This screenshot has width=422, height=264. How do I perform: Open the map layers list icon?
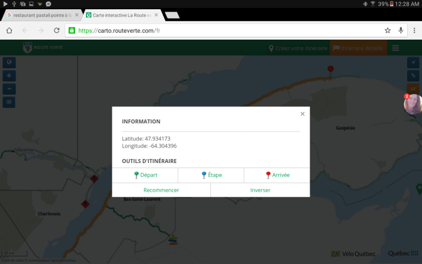click(9, 102)
